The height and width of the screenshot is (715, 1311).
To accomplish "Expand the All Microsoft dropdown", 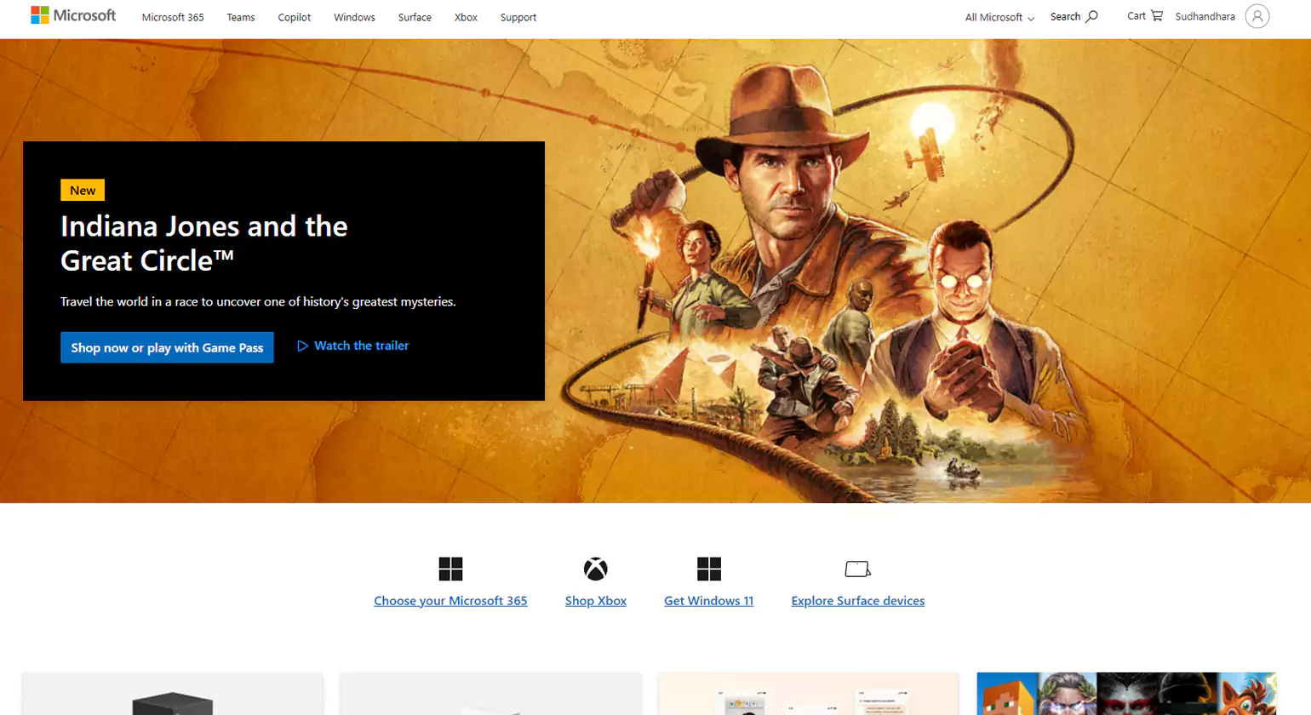I will pyautogui.click(x=999, y=17).
